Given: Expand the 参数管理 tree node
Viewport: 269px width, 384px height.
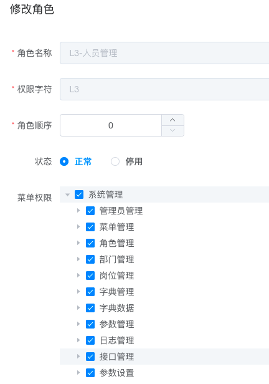Looking at the screenshot, I should click(78, 324).
